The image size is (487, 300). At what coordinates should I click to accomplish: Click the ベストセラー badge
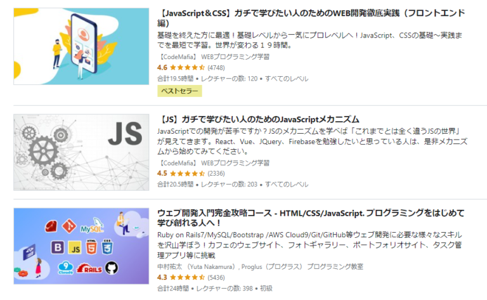179,91
